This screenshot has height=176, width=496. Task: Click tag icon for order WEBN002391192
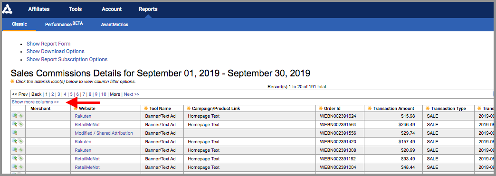(20, 158)
